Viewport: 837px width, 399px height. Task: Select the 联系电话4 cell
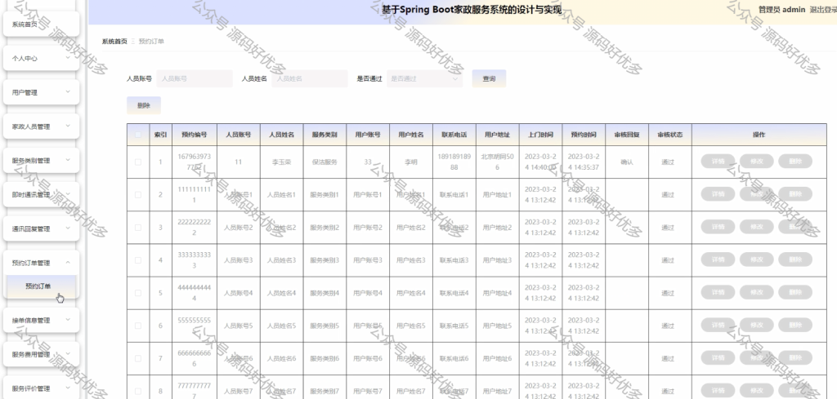tap(454, 293)
